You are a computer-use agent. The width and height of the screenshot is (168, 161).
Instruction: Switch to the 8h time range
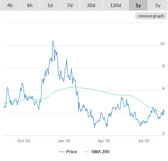[x=30, y=5]
